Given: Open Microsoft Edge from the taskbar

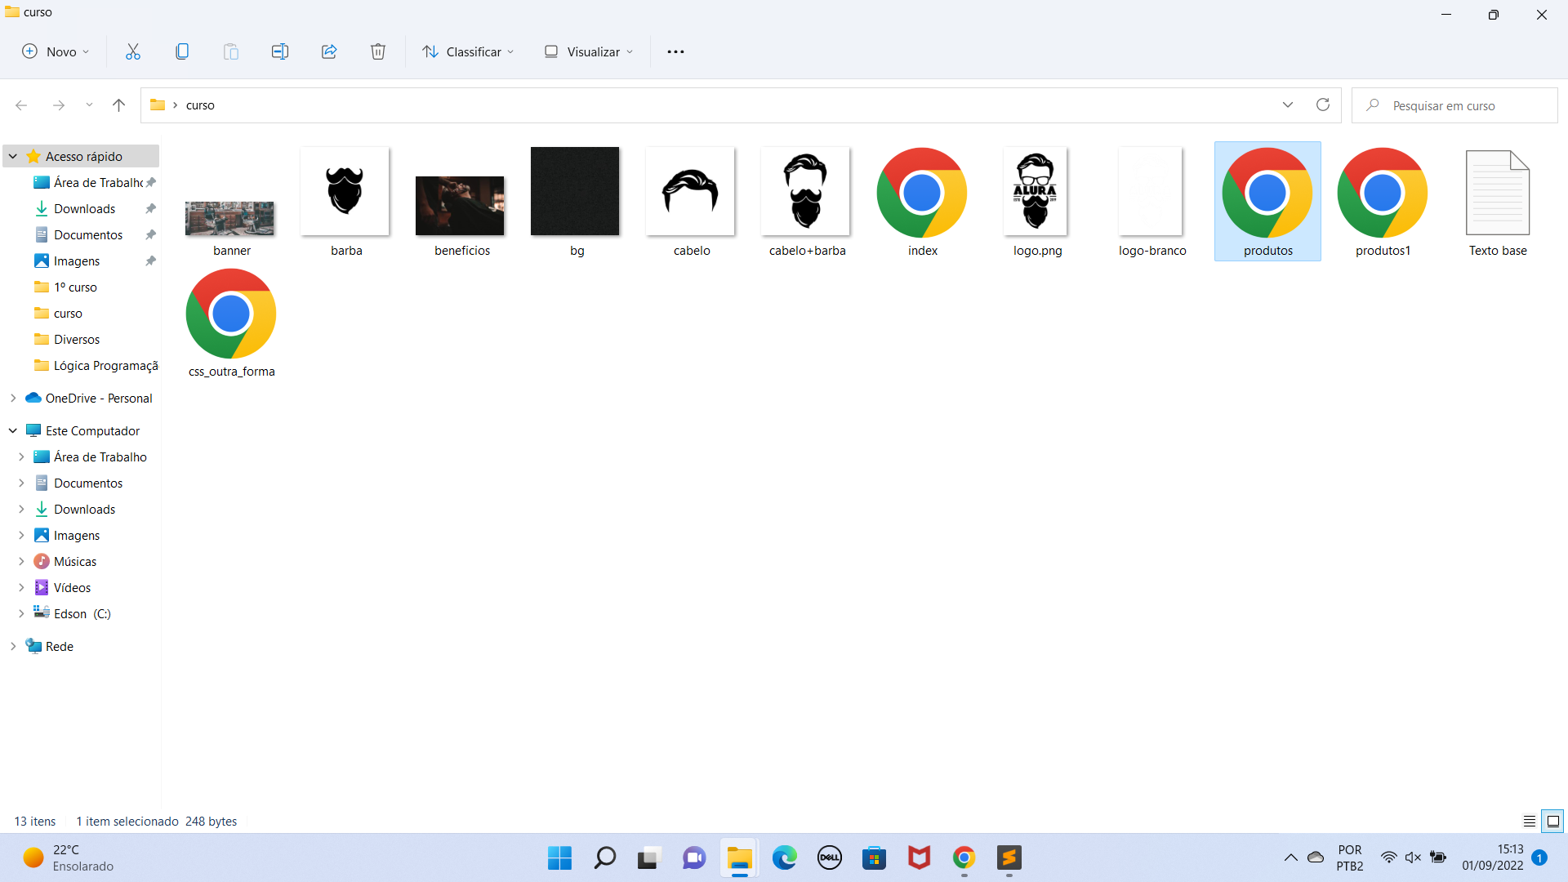Looking at the screenshot, I should [x=784, y=857].
